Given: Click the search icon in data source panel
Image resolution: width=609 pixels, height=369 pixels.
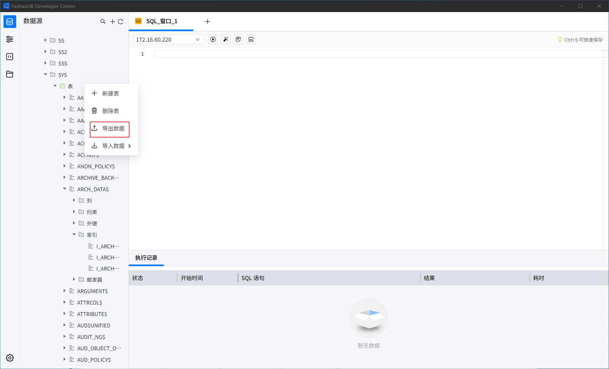Looking at the screenshot, I should click(x=103, y=22).
